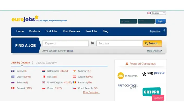
Task: Open the More Countries link
Action: point(91,92)
